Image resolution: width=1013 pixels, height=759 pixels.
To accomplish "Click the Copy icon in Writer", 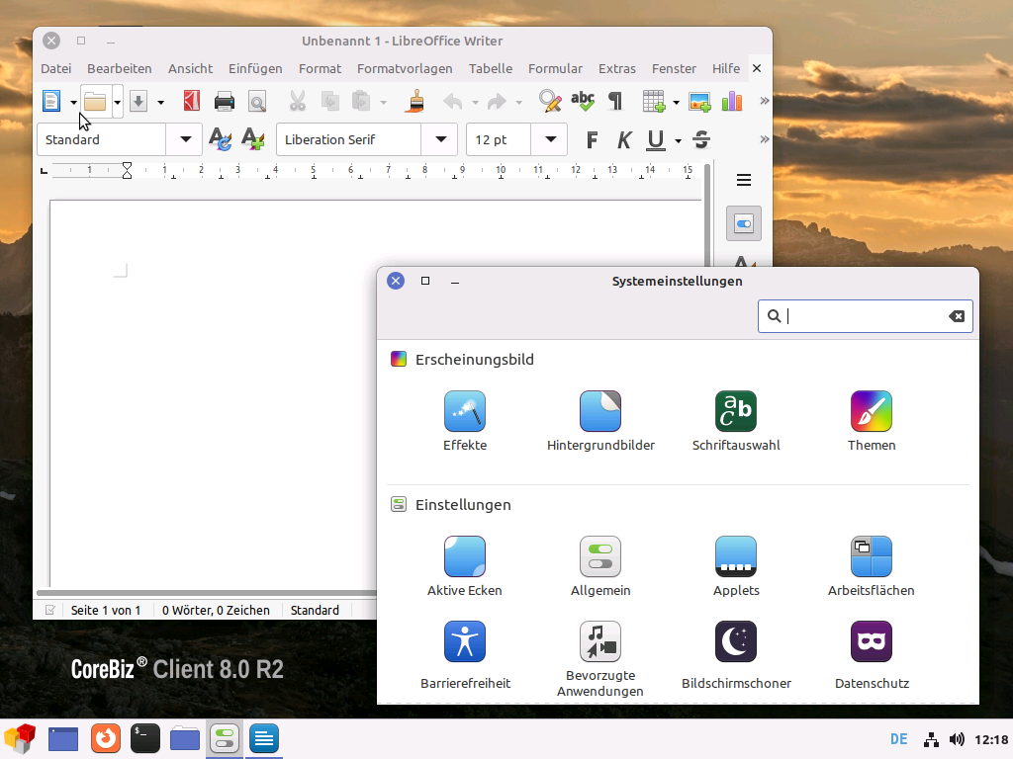I will point(330,102).
